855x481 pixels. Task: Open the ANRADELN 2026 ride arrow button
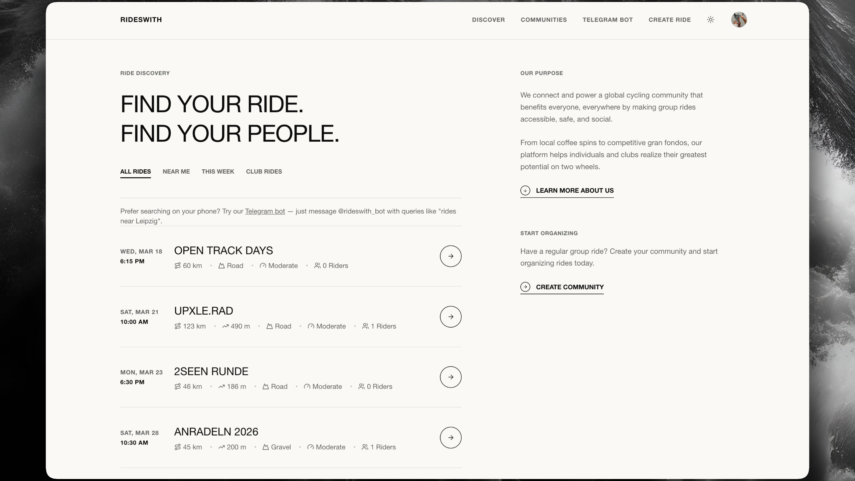point(451,438)
